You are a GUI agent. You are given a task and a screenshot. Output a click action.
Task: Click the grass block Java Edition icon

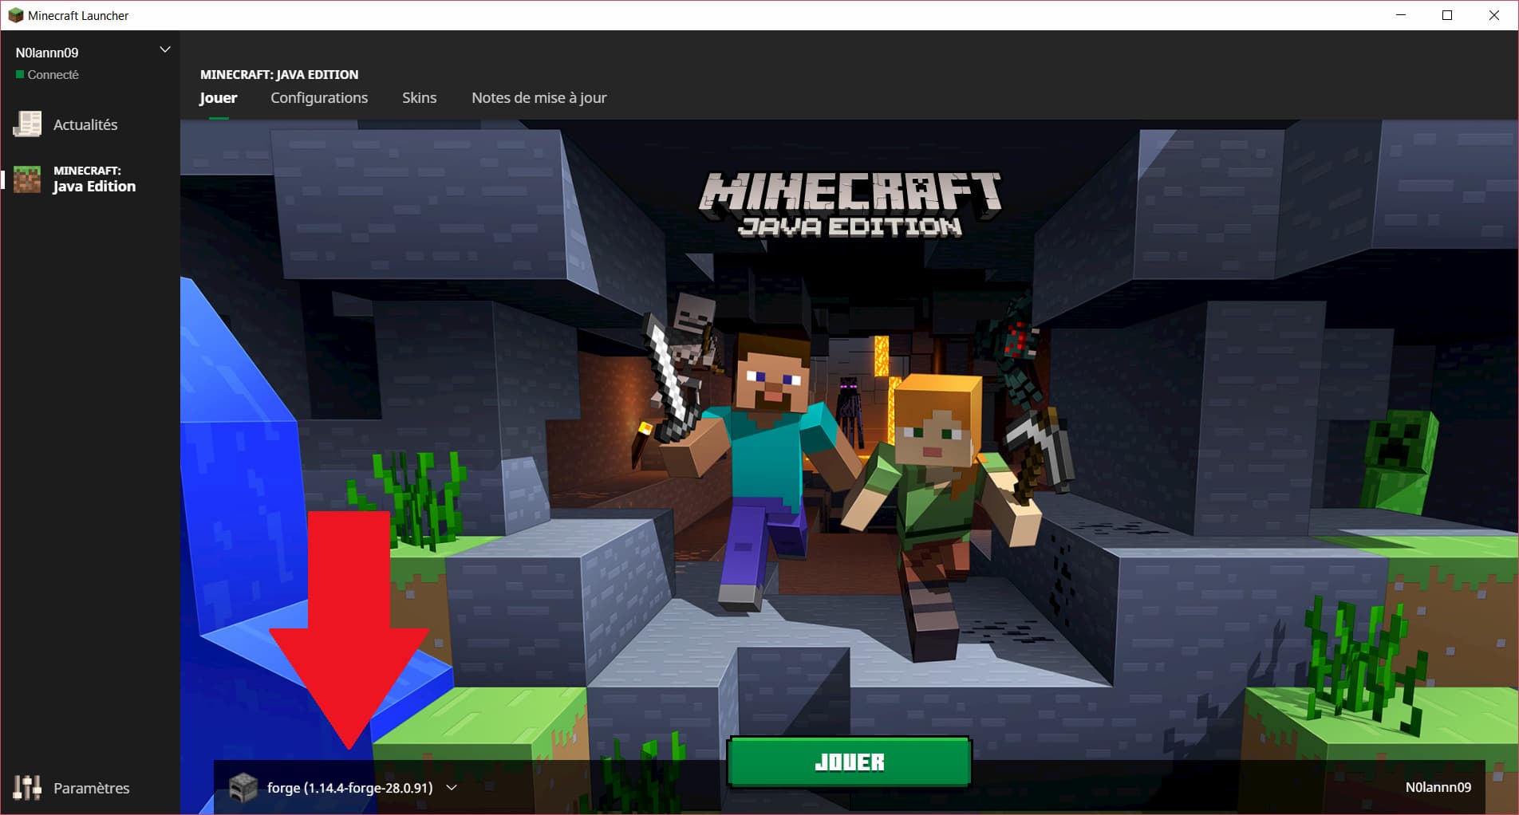tap(27, 179)
